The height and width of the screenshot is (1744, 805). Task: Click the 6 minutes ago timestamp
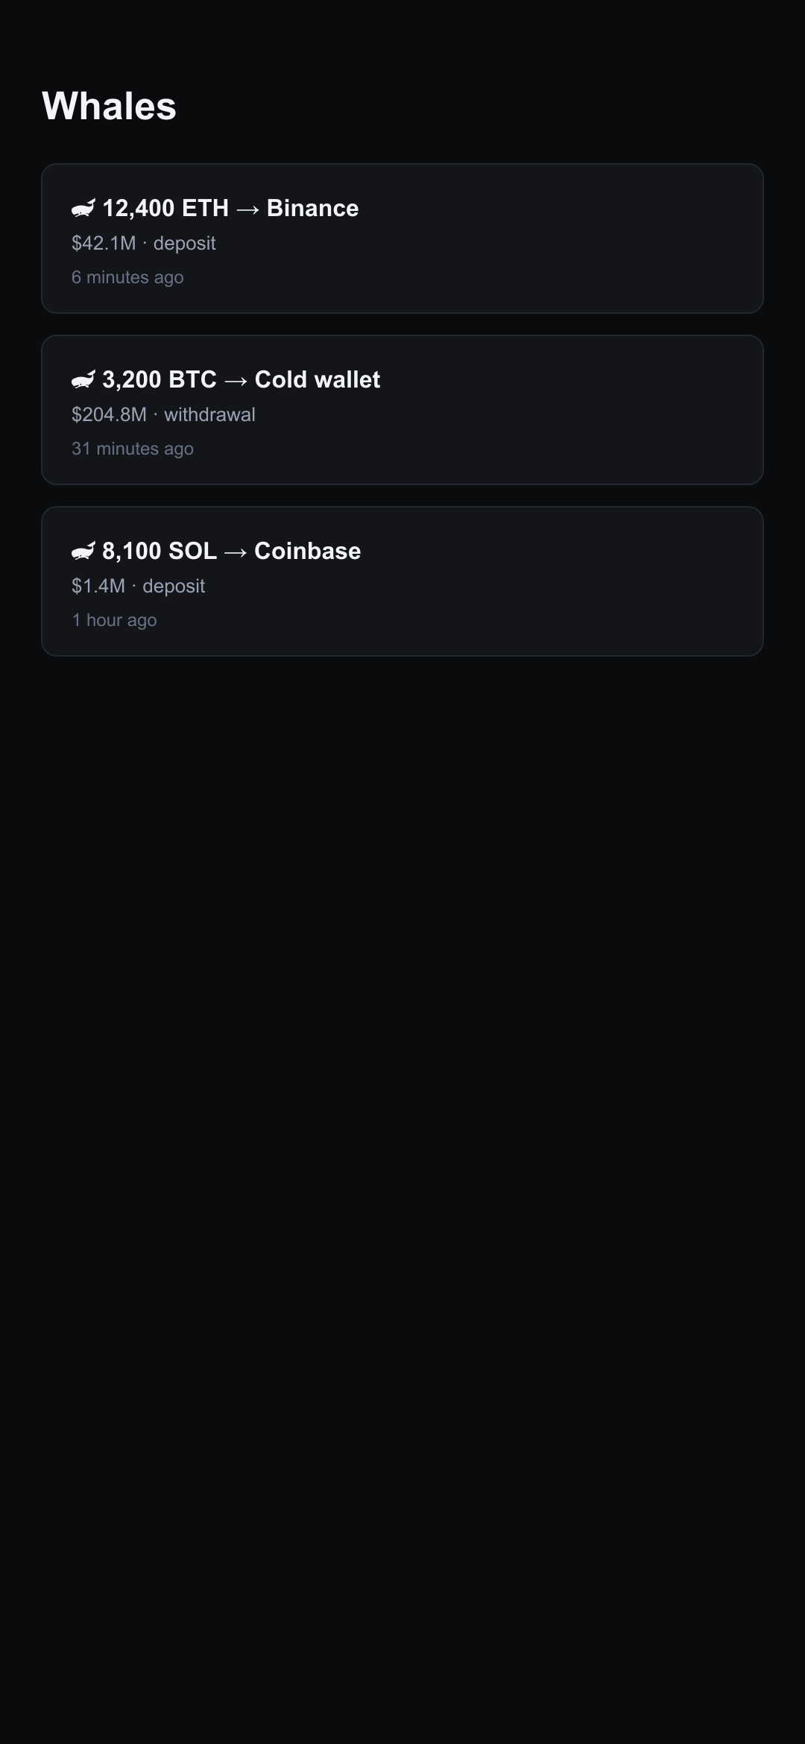click(x=127, y=277)
